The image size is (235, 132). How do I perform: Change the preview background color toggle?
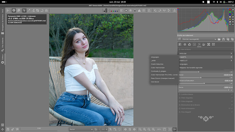point(106,10)
